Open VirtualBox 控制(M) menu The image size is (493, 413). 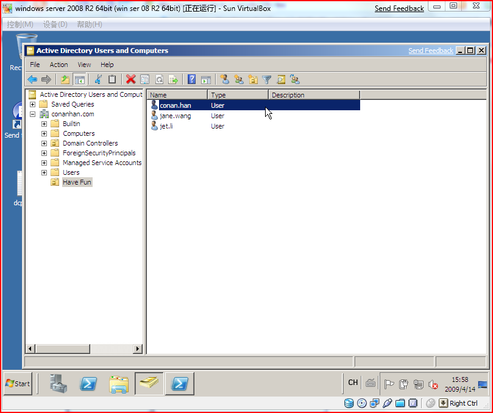(x=20, y=24)
